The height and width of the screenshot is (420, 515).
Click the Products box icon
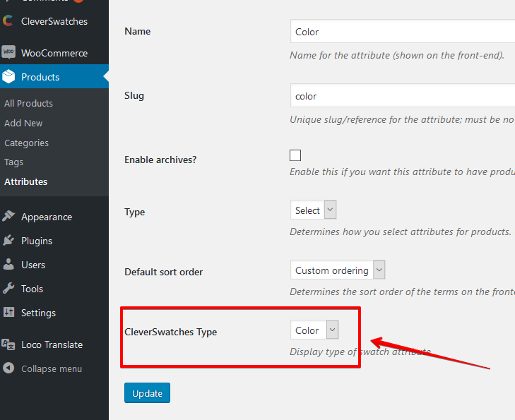[x=8, y=76]
